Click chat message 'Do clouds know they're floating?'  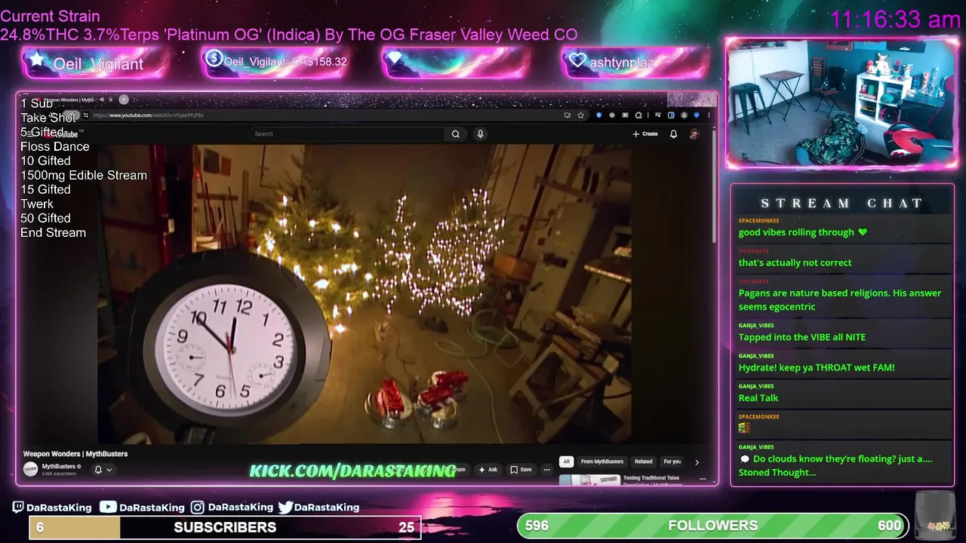coord(835,465)
